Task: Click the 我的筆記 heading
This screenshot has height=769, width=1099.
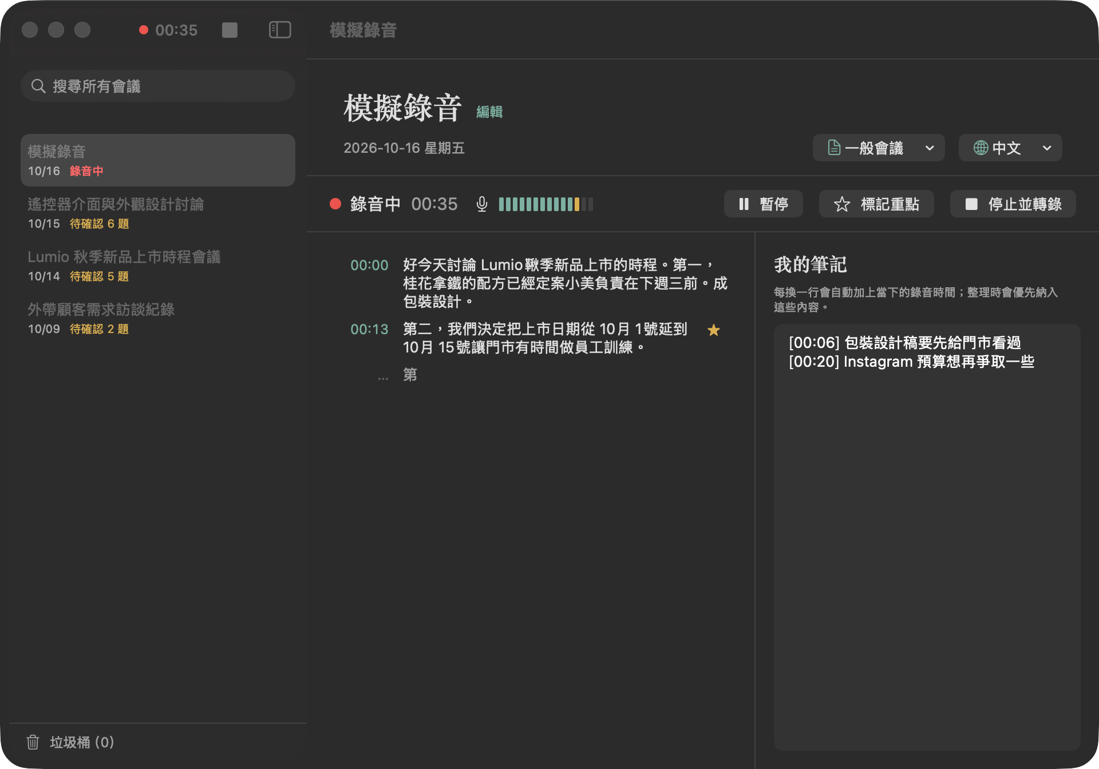Action: point(810,264)
